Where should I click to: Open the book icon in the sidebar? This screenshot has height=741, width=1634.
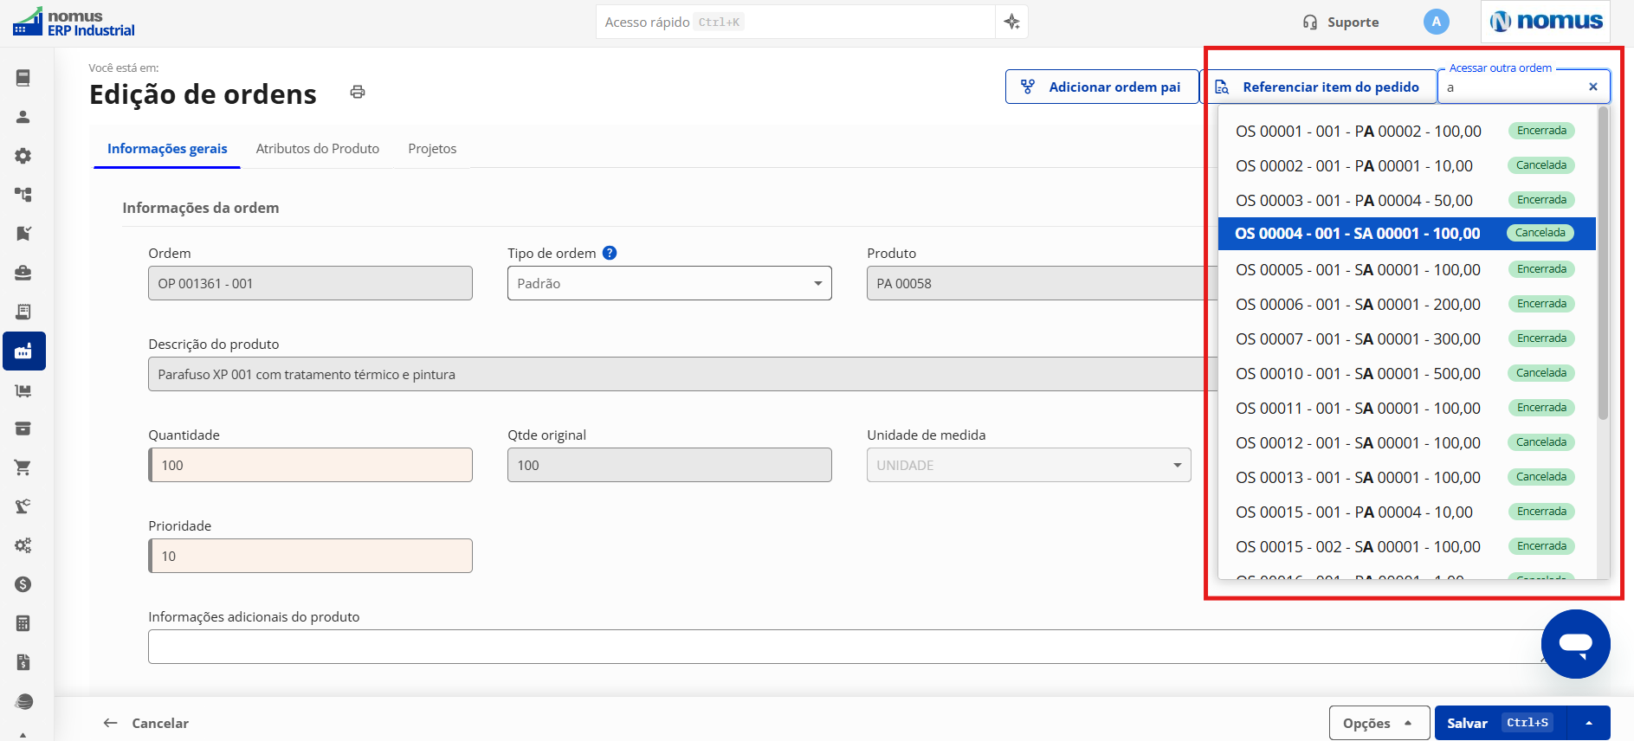pyautogui.click(x=23, y=78)
